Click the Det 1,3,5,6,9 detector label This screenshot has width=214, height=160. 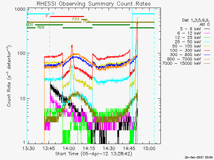coord(196,20)
